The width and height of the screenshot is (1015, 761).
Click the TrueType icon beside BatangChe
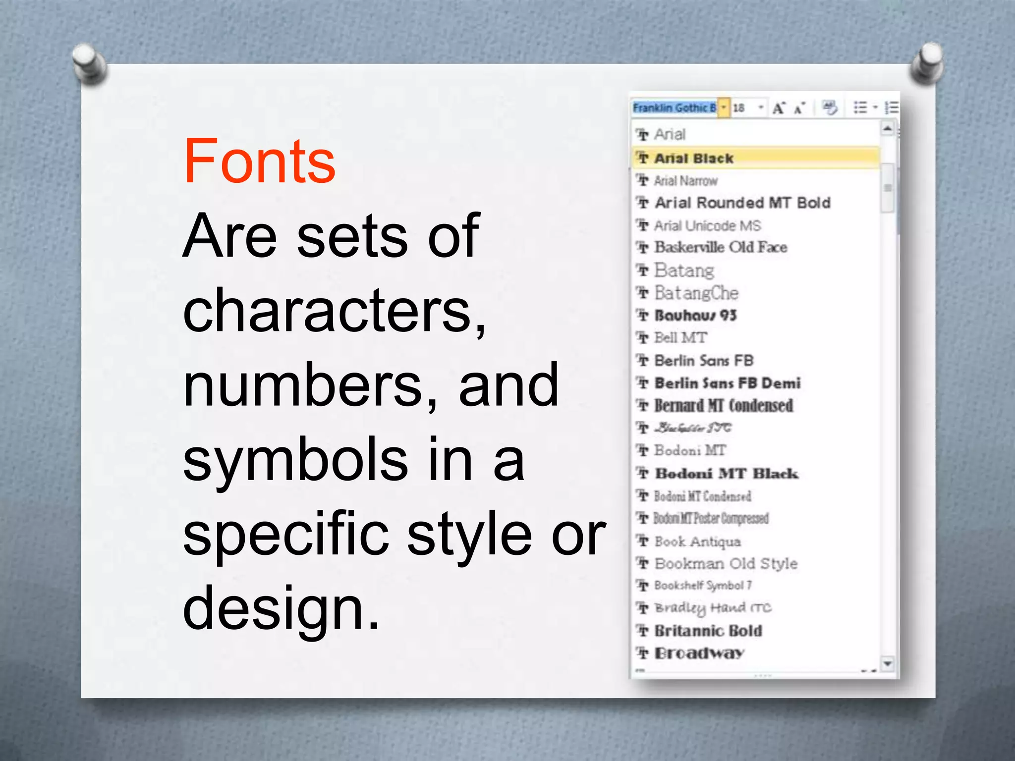(643, 293)
